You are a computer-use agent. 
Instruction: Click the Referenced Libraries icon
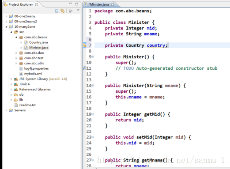point(16,90)
